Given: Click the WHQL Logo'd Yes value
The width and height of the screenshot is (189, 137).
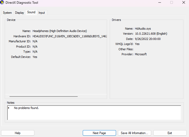Looking at the screenshot, I should [137, 44].
